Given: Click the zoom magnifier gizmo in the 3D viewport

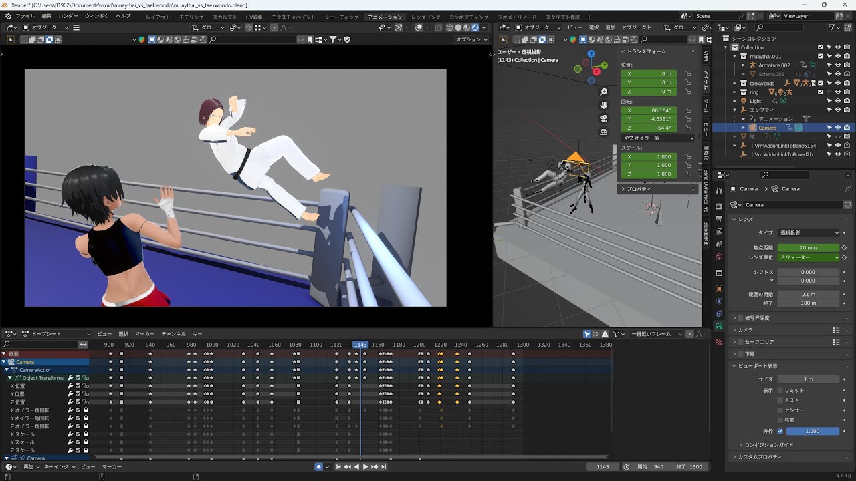Looking at the screenshot, I should coord(604,92).
